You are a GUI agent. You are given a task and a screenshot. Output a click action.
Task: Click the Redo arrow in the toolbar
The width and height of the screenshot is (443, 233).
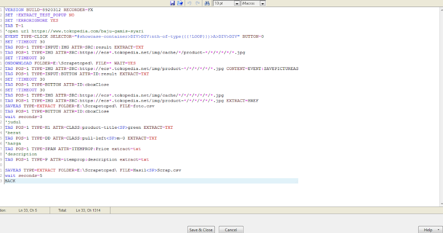tap(198, 3)
